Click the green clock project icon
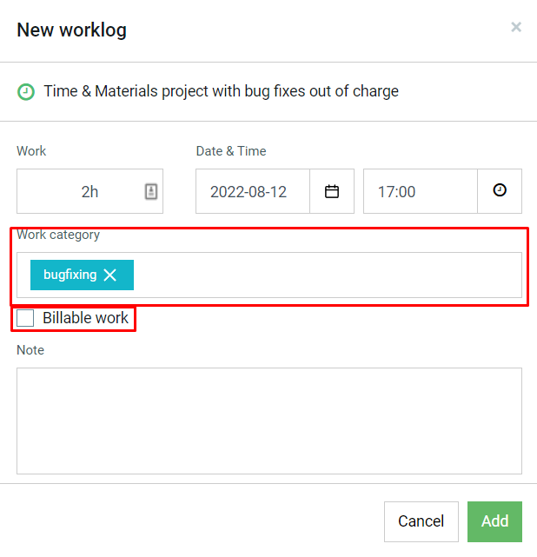Screen dimensions: 537x557 [x=26, y=92]
